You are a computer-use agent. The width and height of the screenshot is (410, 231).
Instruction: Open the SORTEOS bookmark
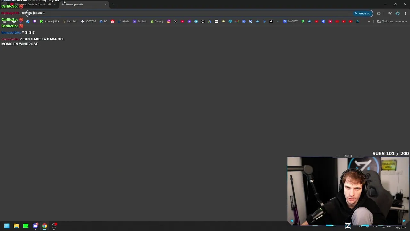(x=88, y=21)
